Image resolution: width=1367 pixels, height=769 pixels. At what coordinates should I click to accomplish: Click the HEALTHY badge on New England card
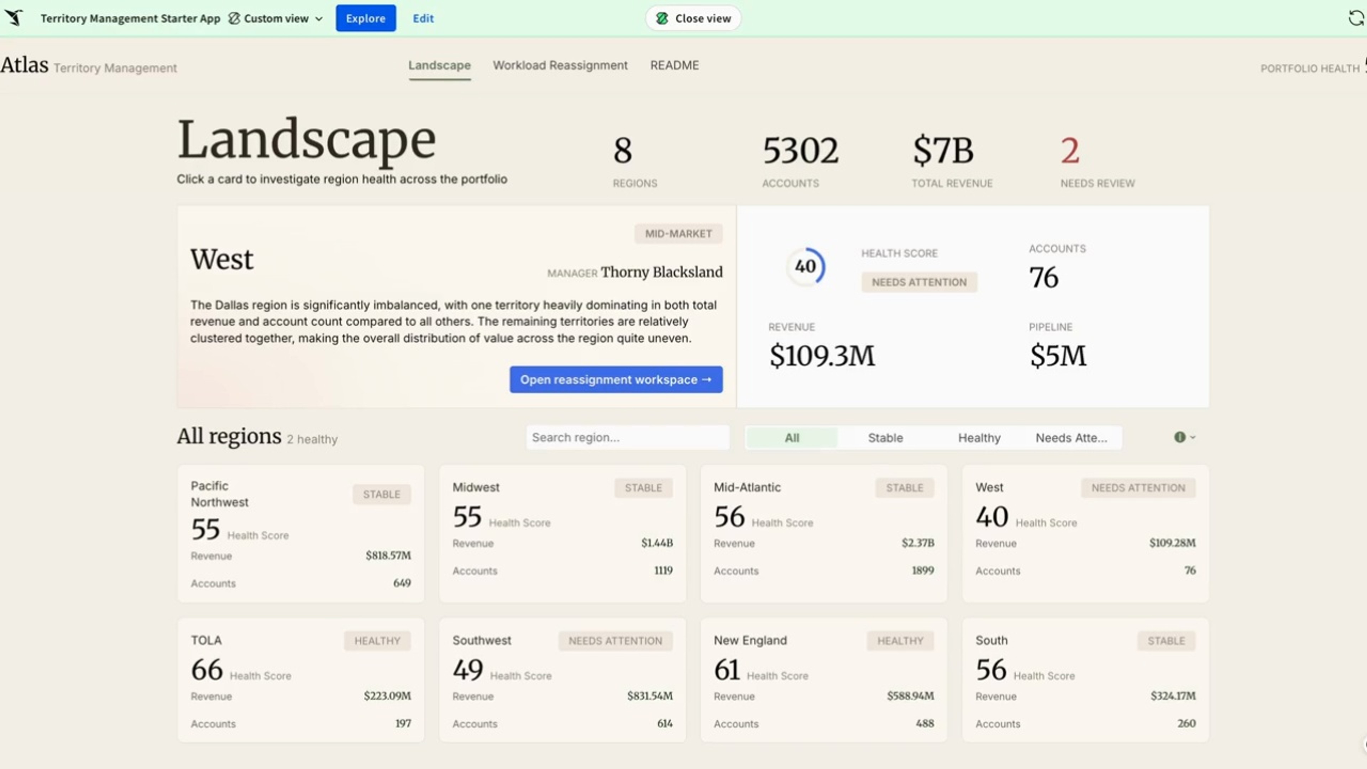click(x=900, y=640)
